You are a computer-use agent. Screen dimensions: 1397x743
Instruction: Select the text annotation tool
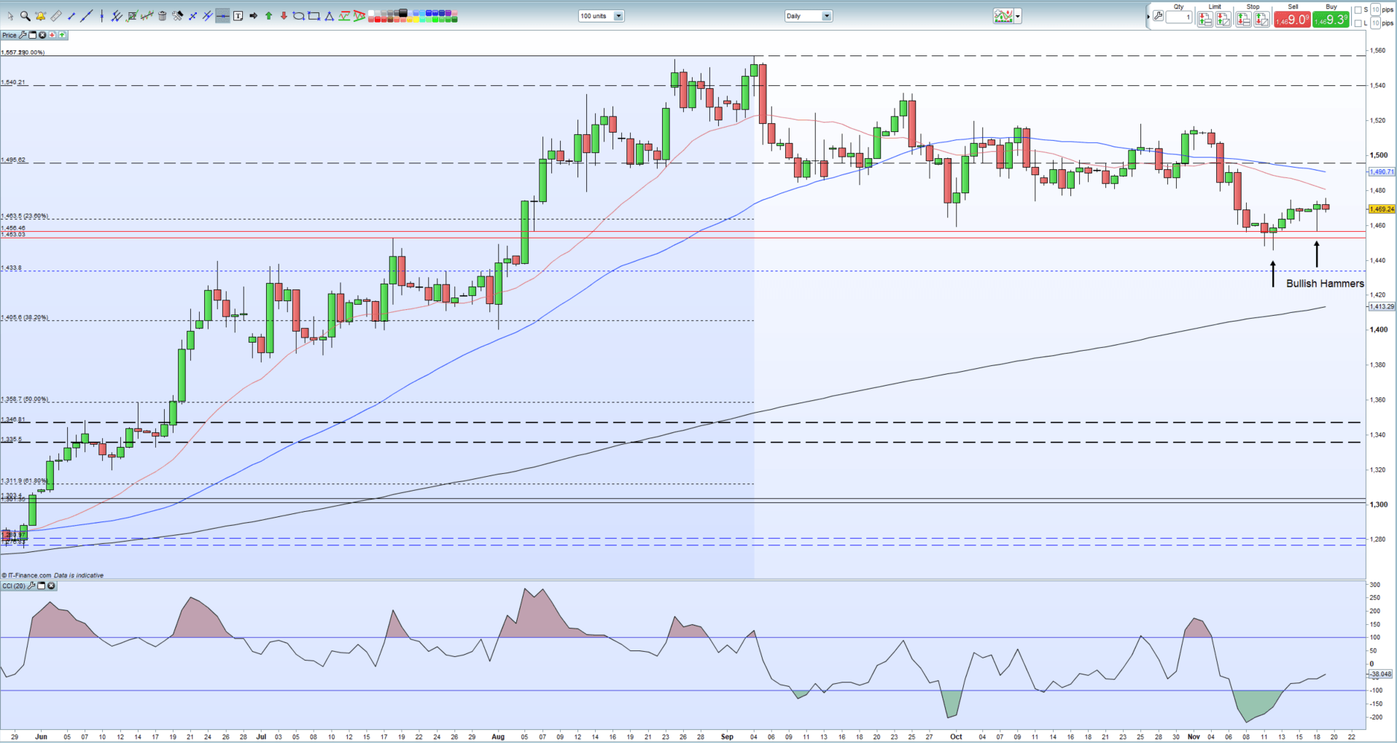(x=238, y=16)
